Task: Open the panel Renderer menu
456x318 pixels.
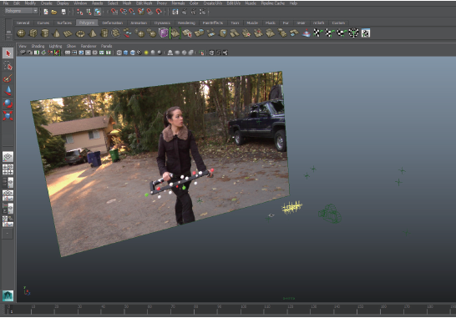Action: point(89,46)
